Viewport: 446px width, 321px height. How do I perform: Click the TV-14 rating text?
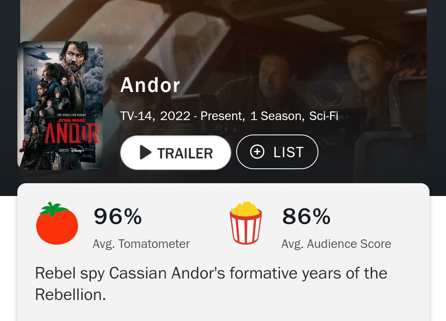tap(138, 116)
